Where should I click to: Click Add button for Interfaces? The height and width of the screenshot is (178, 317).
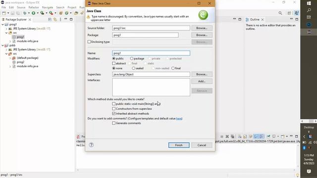tap(202, 81)
